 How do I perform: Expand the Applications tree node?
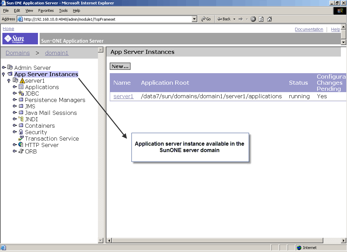pos(15,87)
